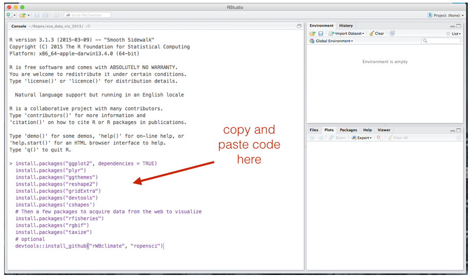Expand the Global Environment selector

pyautogui.click(x=331, y=41)
